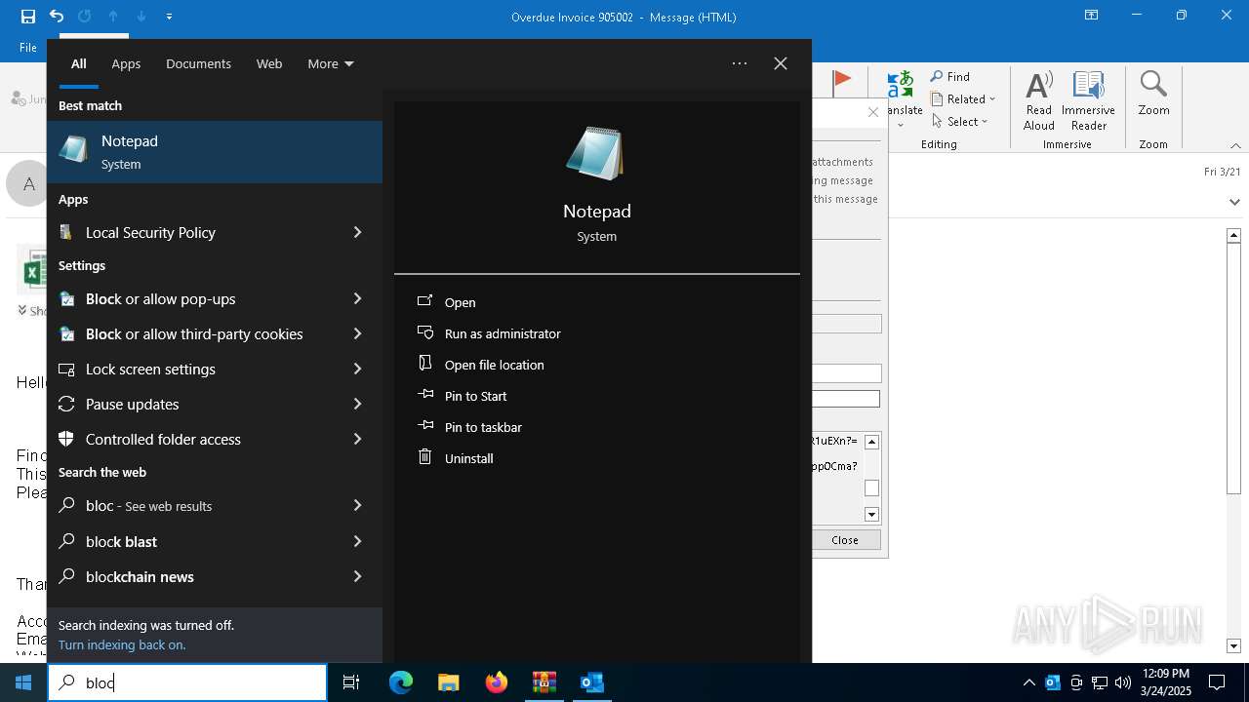Open Quick Access Toolbar customize dropdown
The width and height of the screenshot is (1249, 702).
[170, 17]
